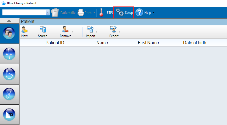Click the BTPS thermometer icon
This screenshot has height=125, width=227.
[101, 12]
